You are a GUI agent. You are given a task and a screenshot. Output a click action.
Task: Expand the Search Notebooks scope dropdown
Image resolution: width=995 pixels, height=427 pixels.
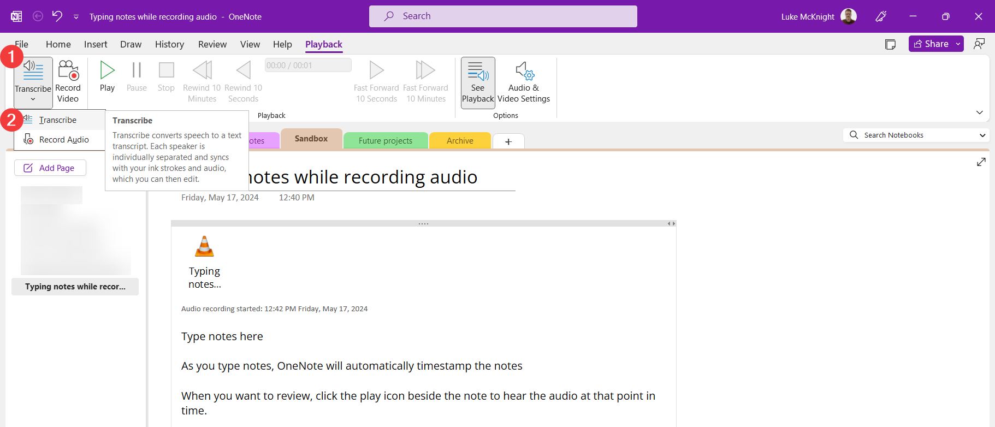click(x=982, y=135)
